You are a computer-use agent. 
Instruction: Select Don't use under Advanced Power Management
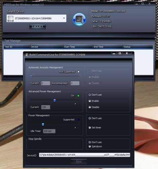(x=95, y=95)
